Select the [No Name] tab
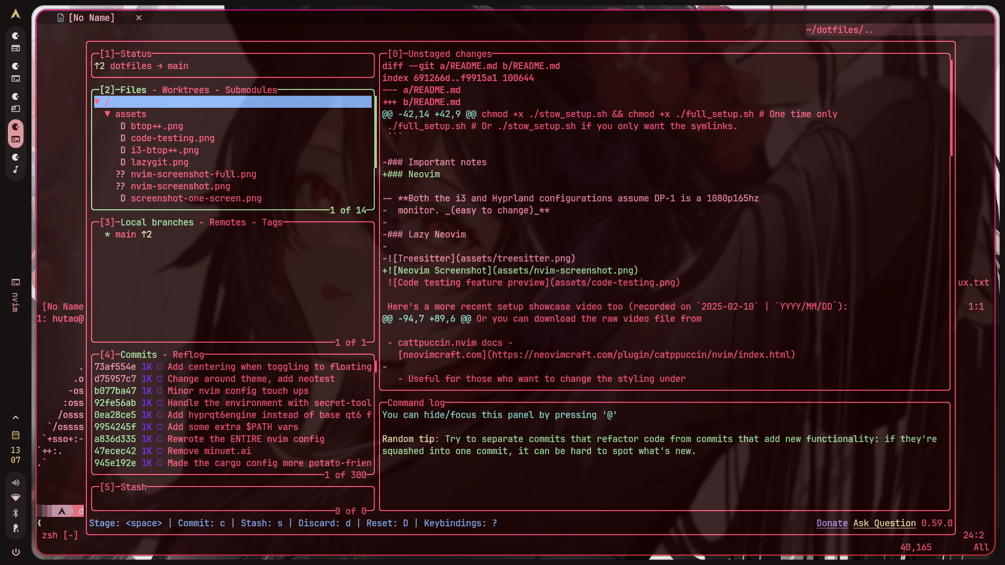Image resolution: width=1005 pixels, height=565 pixels. click(x=92, y=18)
